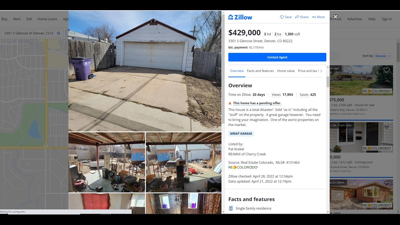The height and width of the screenshot is (225, 400).
Task: Favorite the $375,000 listing with heart
Action: [x=386, y=70]
